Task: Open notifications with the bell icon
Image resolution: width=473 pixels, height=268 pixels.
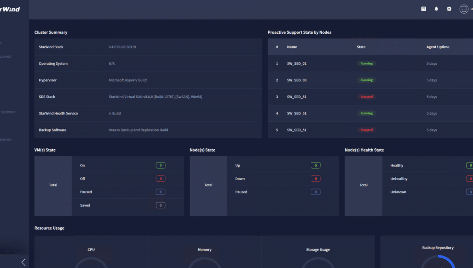Action: pos(436,9)
